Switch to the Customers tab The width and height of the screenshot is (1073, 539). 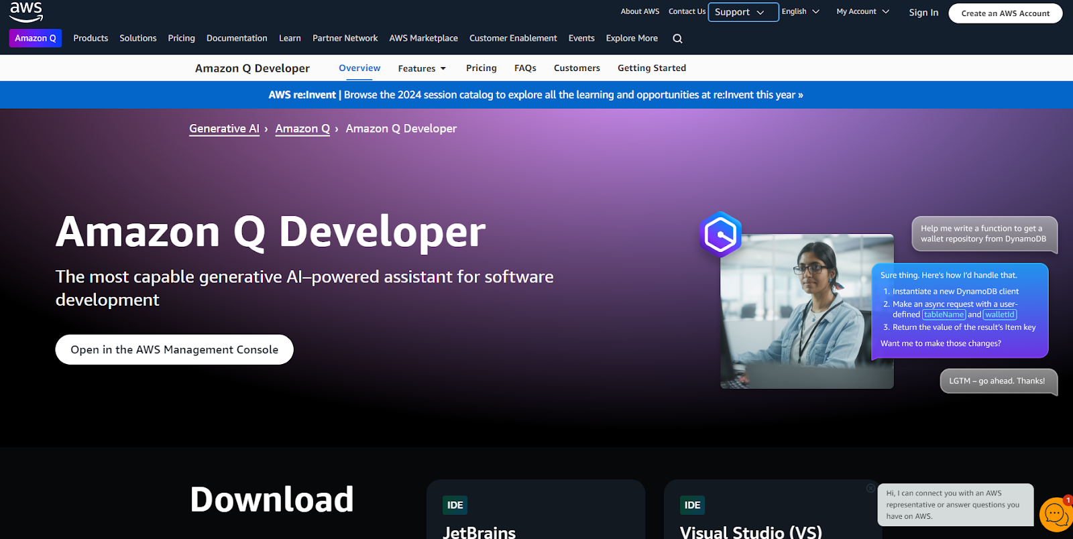[x=577, y=68]
